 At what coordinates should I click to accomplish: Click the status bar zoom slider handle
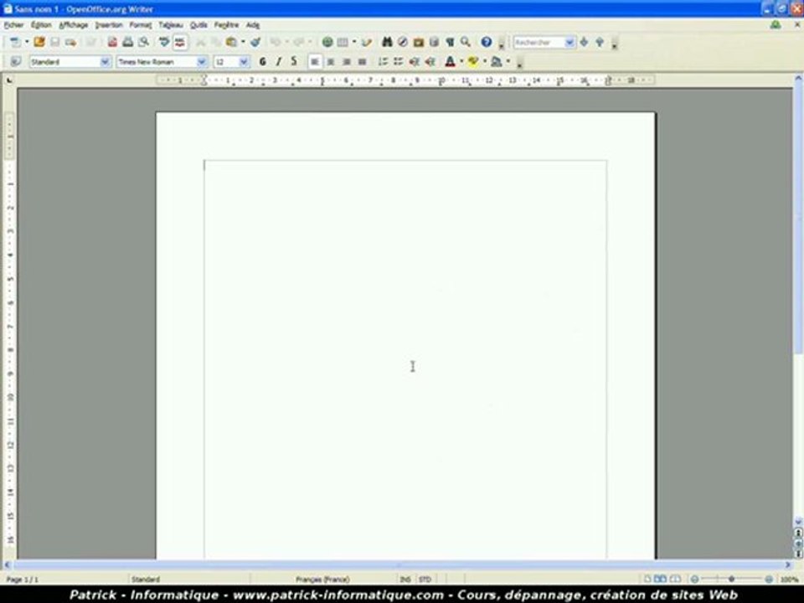[732, 580]
